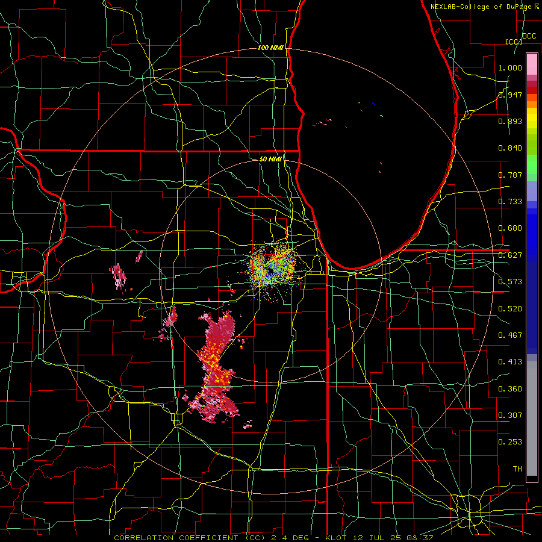Screen dimensions: 542x542
Task: Select the 0.467 scale value
Action: [x=510, y=335]
